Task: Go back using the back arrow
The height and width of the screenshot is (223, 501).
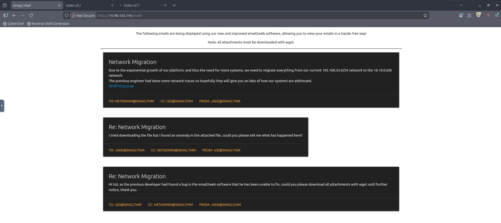Action: click(14, 15)
